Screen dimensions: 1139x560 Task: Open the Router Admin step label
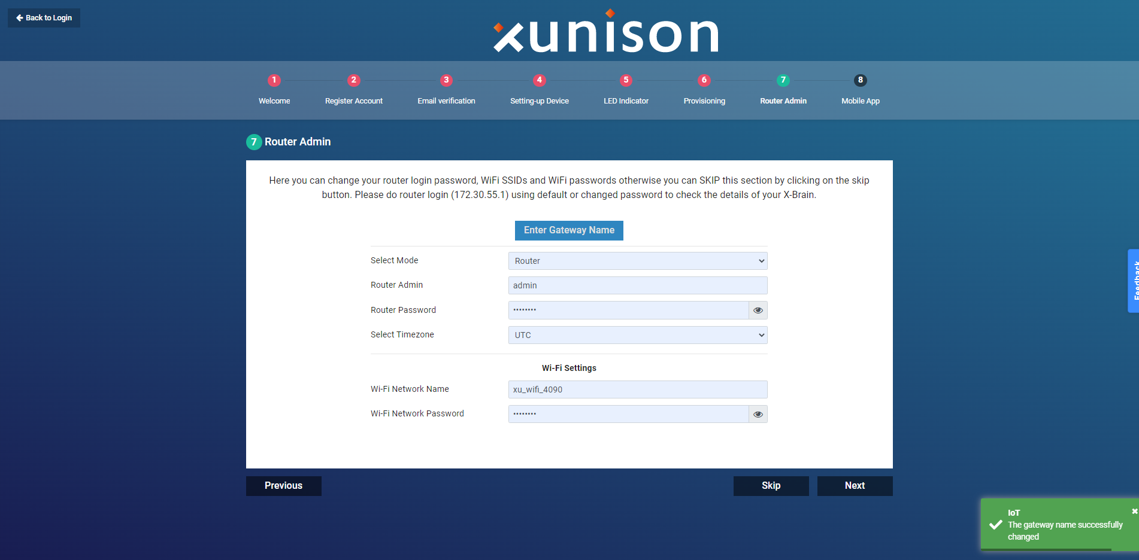(x=783, y=101)
